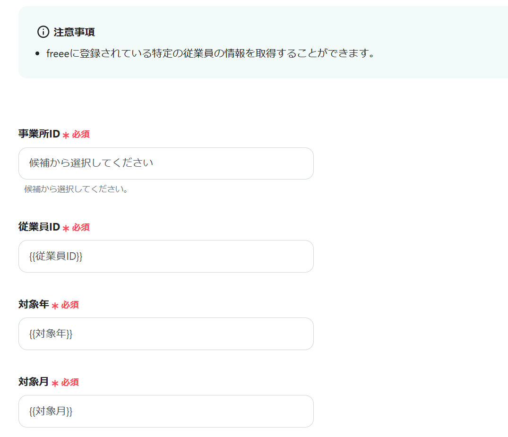Click the red asterisk next to 対象年
The height and width of the screenshot is (437, 508).
(x=55, y=306)
